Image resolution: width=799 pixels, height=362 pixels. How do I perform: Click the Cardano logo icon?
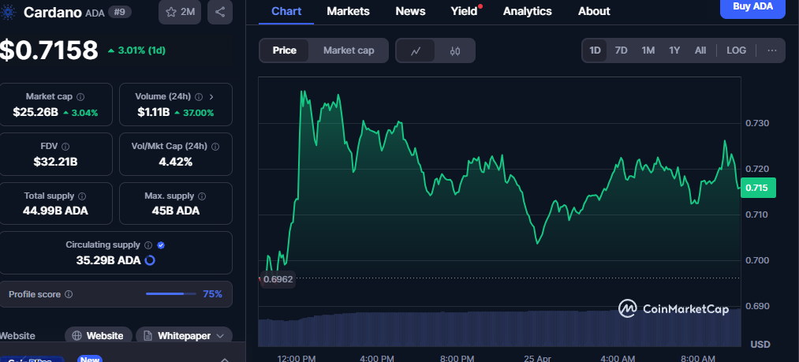coord(9,12)
